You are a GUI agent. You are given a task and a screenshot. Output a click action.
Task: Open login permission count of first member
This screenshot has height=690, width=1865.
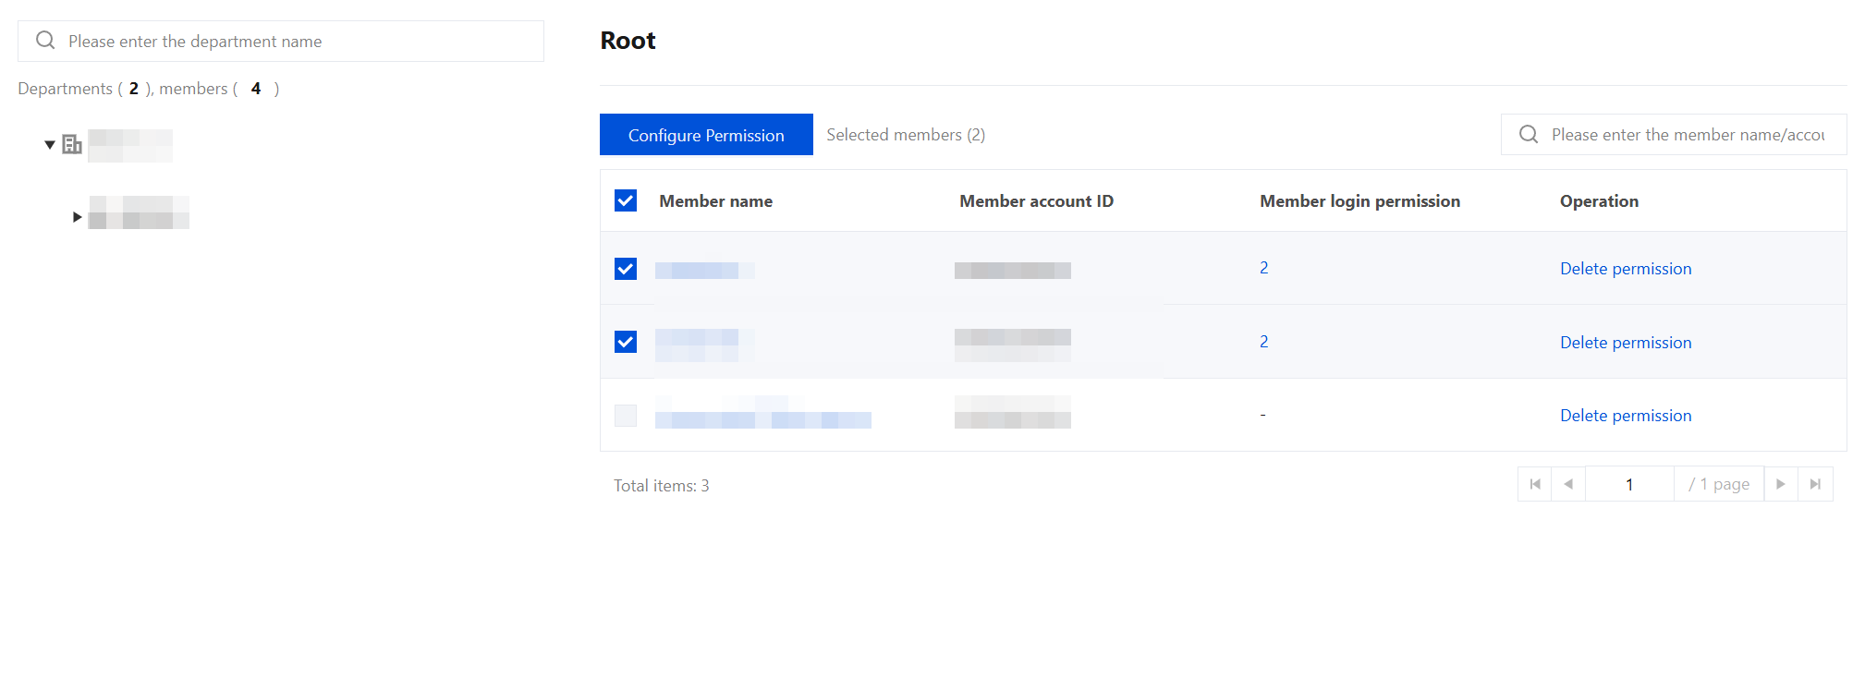click(1263, 268)
